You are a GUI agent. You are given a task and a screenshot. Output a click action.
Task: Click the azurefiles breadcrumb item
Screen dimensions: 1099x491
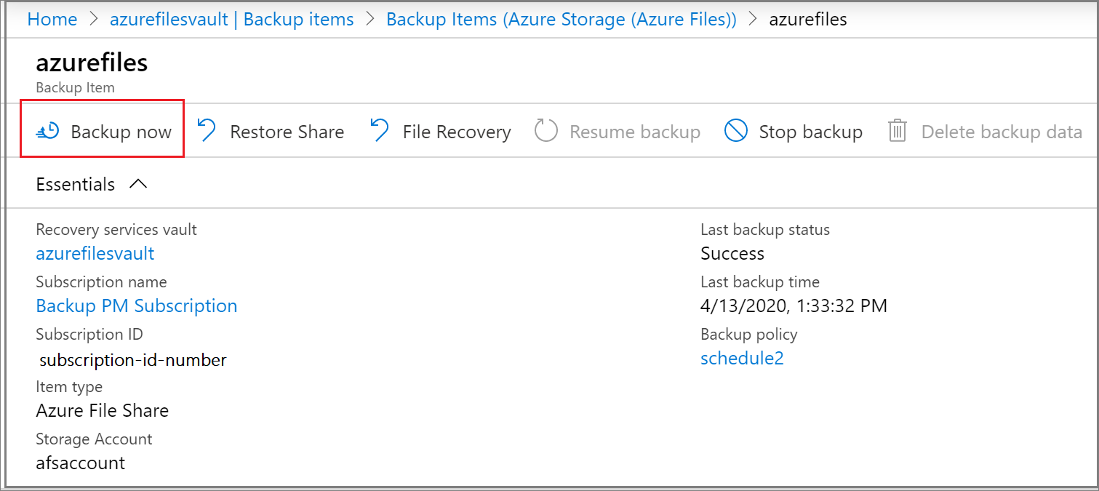808,20
